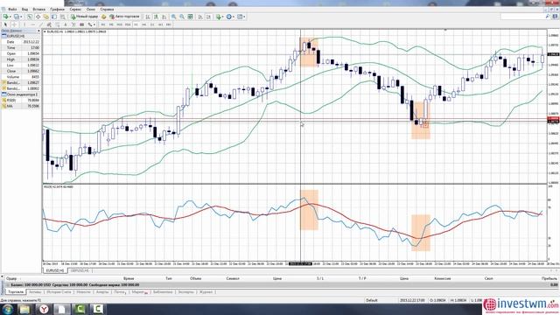
Task: Select the Окно индикатора 1 row
Action: 21,94
